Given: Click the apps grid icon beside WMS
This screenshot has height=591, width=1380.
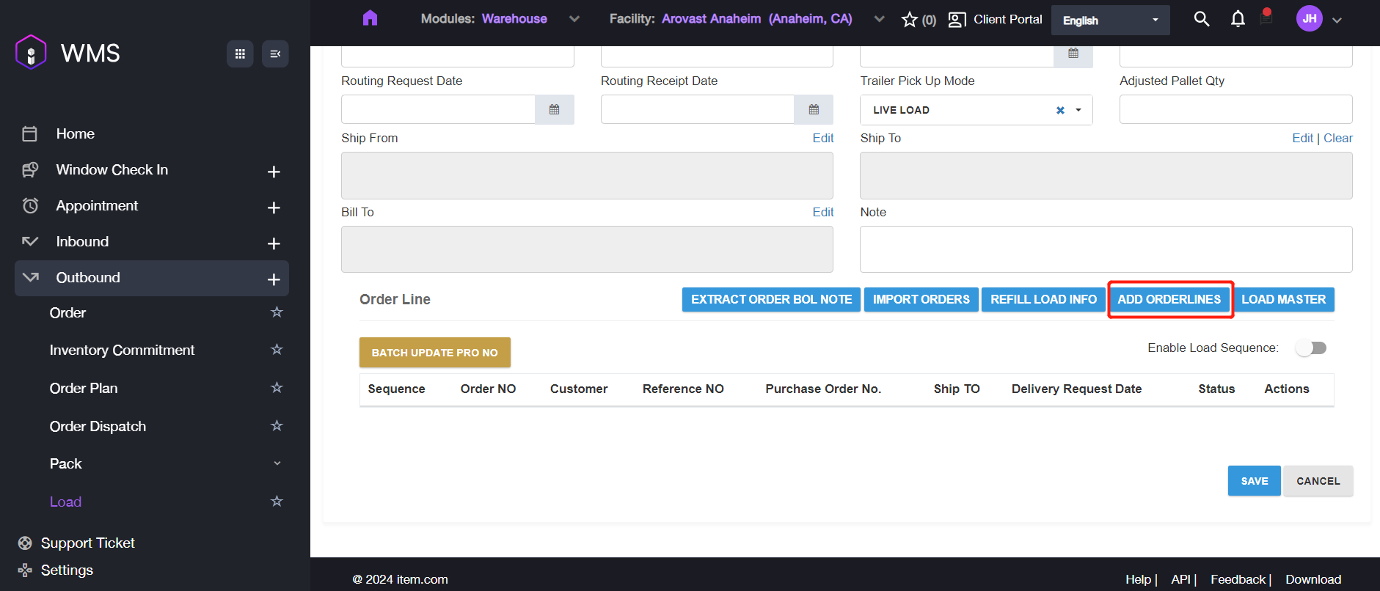Looking at the screenshot, I should pos(240,54).
